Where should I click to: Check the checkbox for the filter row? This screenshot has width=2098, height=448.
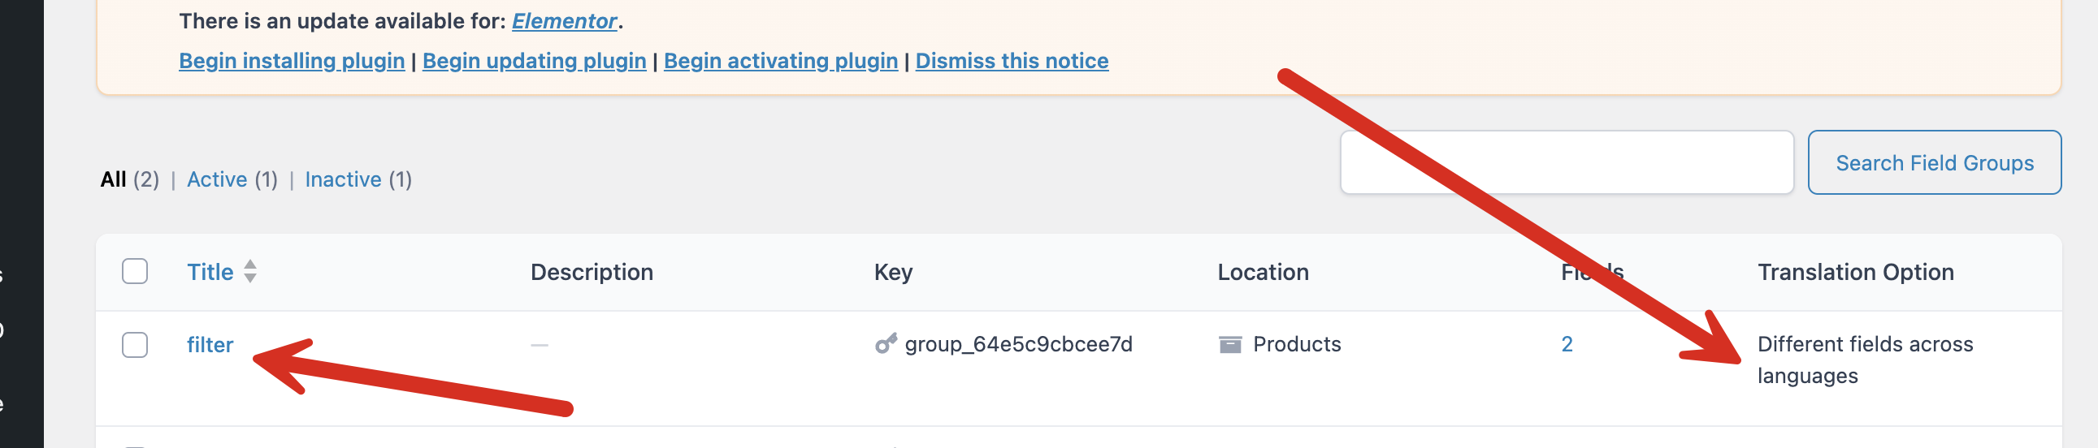[134, 345]
